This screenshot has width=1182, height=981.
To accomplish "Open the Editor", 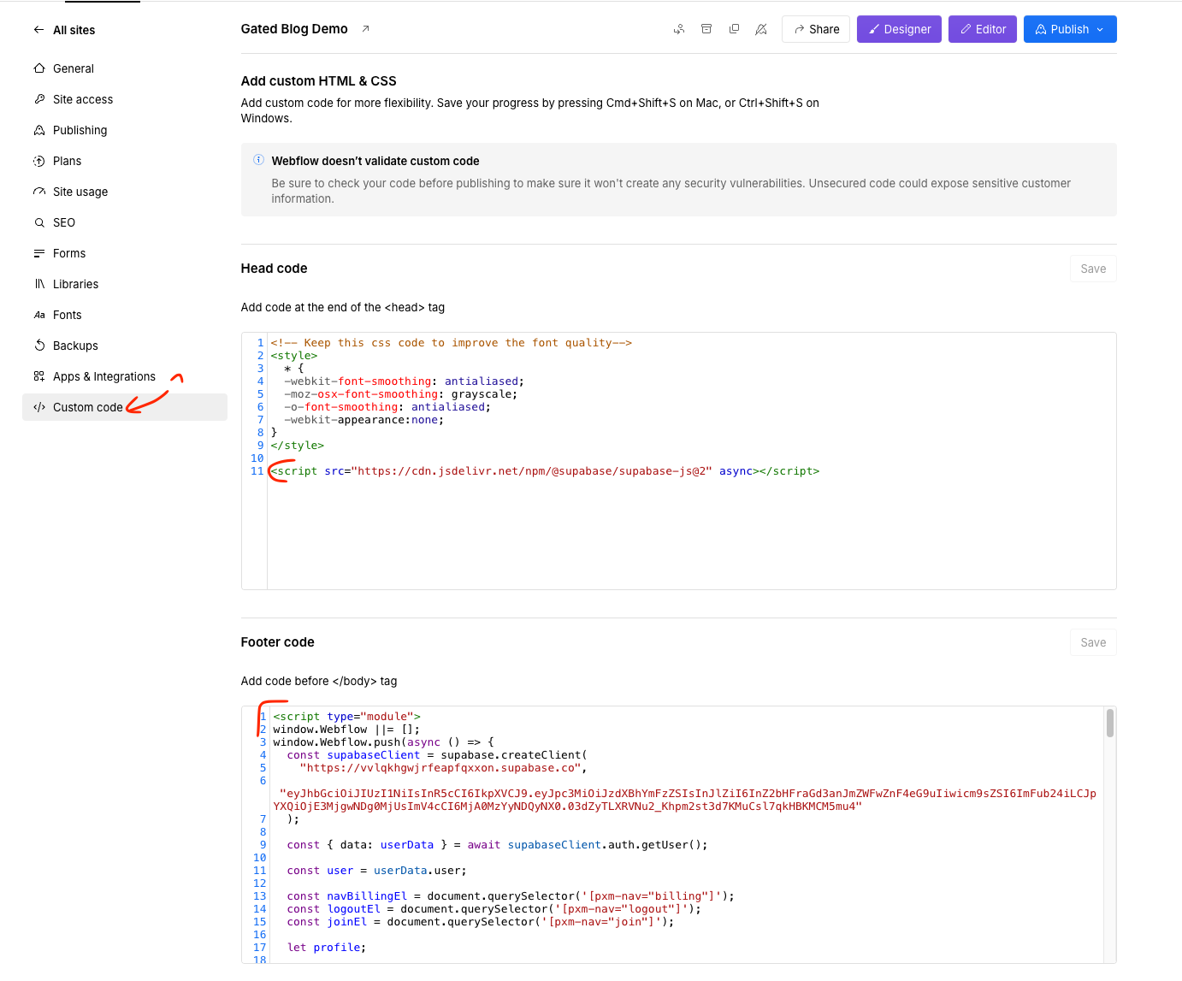I will (983, 29).
